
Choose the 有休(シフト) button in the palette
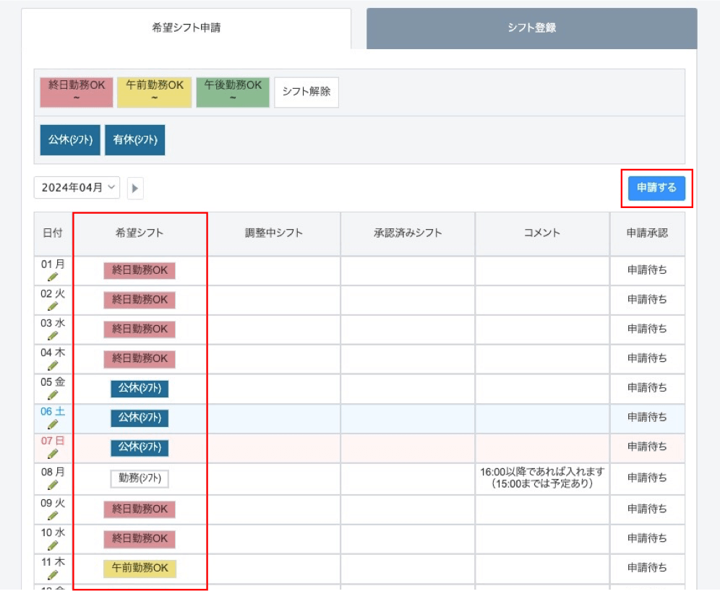pos(135,140)
